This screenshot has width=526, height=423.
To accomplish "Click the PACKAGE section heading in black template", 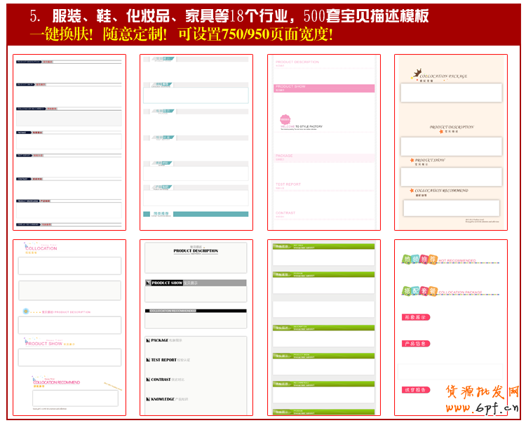I will [x=159, y=340].
